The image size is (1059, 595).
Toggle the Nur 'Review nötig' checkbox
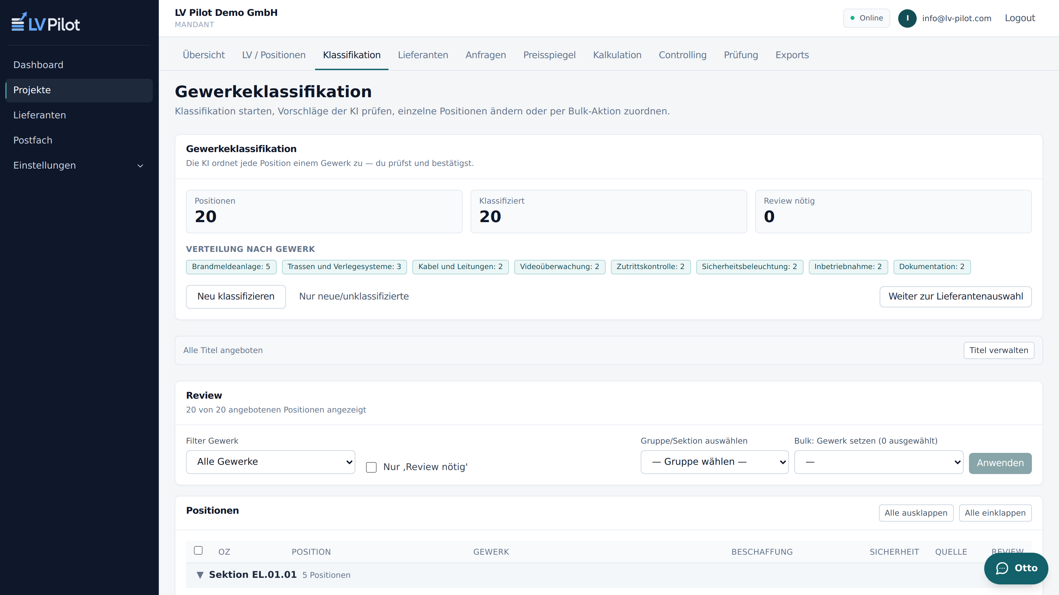pyautogui.click(x=371, y=467)
